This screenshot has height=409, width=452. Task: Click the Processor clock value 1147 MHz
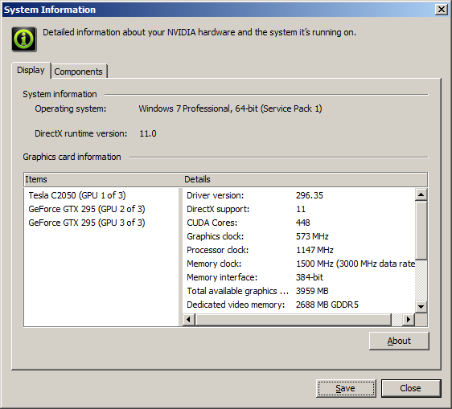(314, 250)
